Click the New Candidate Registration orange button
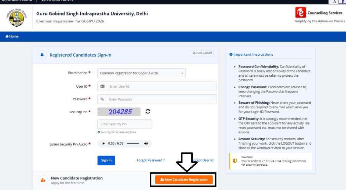The width and height of the screenshot is (346, 190). 184,180
